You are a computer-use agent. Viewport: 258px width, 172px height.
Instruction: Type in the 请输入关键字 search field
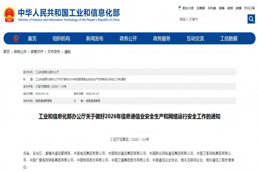tap(212, 19)
